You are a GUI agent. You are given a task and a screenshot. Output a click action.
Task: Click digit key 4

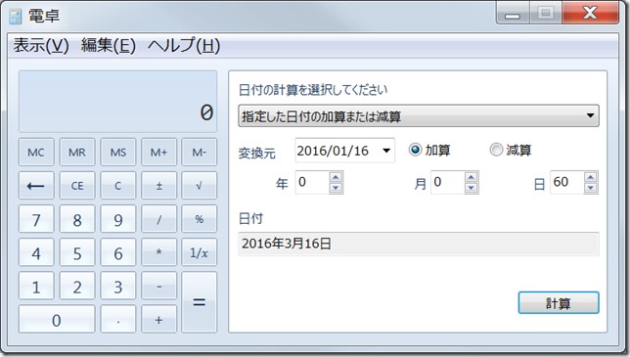(36, 252)
